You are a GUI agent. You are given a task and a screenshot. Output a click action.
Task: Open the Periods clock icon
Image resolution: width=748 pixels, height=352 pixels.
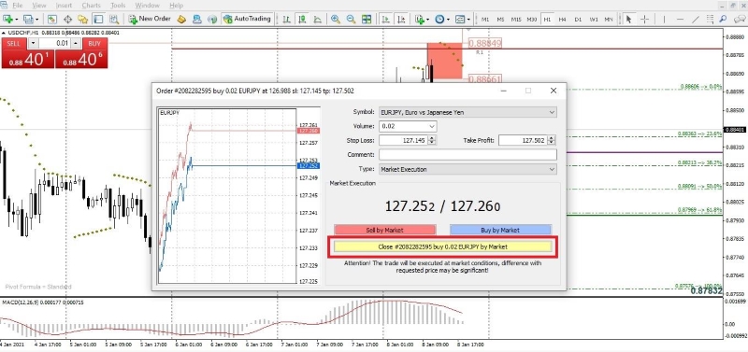[x=439, y=19]
